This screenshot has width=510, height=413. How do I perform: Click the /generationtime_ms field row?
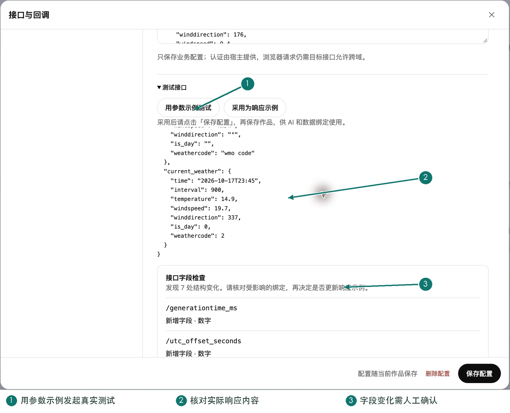tap(323, 314)
